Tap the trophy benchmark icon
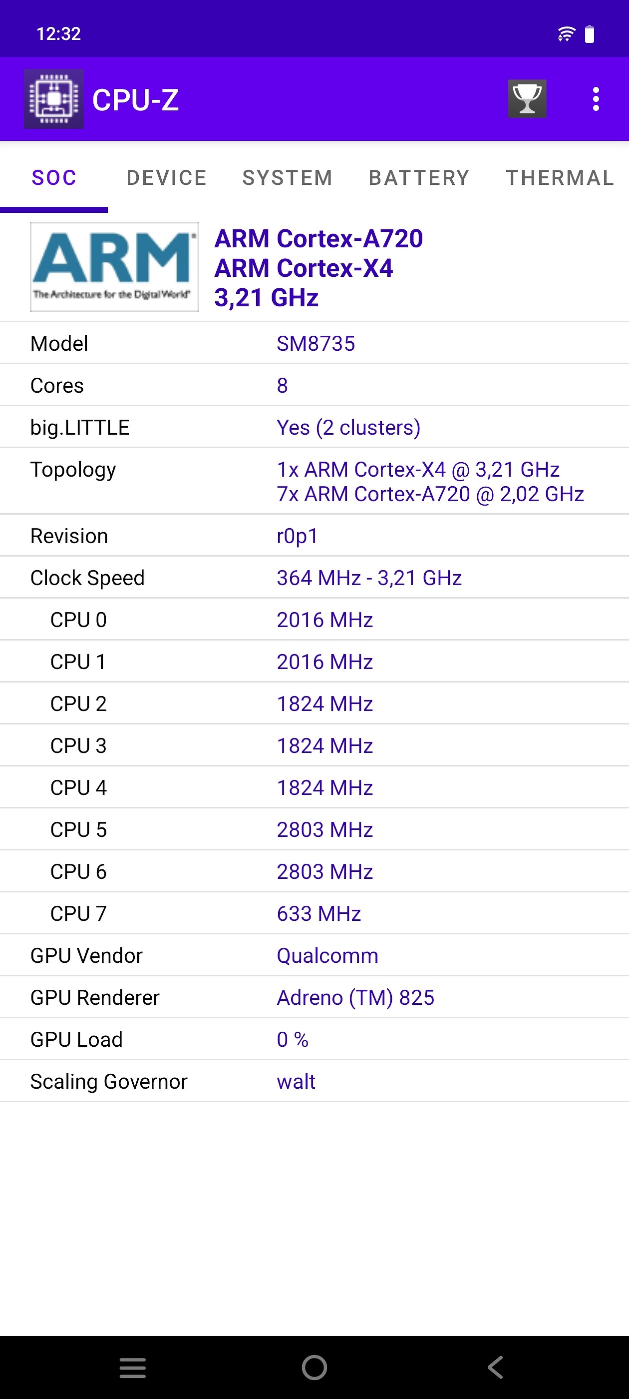 (x=527, y=99)
